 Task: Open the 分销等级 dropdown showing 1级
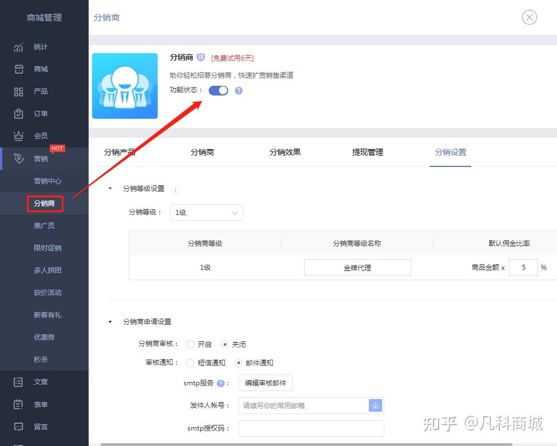coord(206,212)
